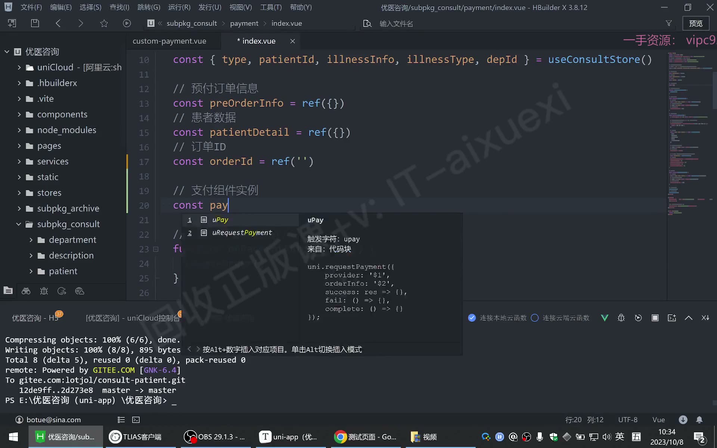Click the save file icon in toolbar
The image size is (717, 448).
(x=35, y=23)
